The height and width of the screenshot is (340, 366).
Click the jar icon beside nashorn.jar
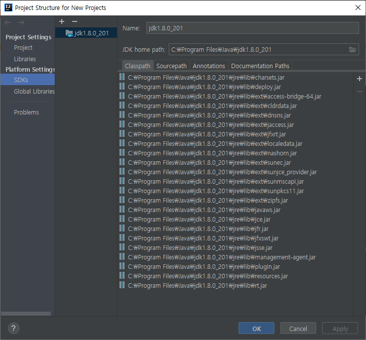(122, 153)
